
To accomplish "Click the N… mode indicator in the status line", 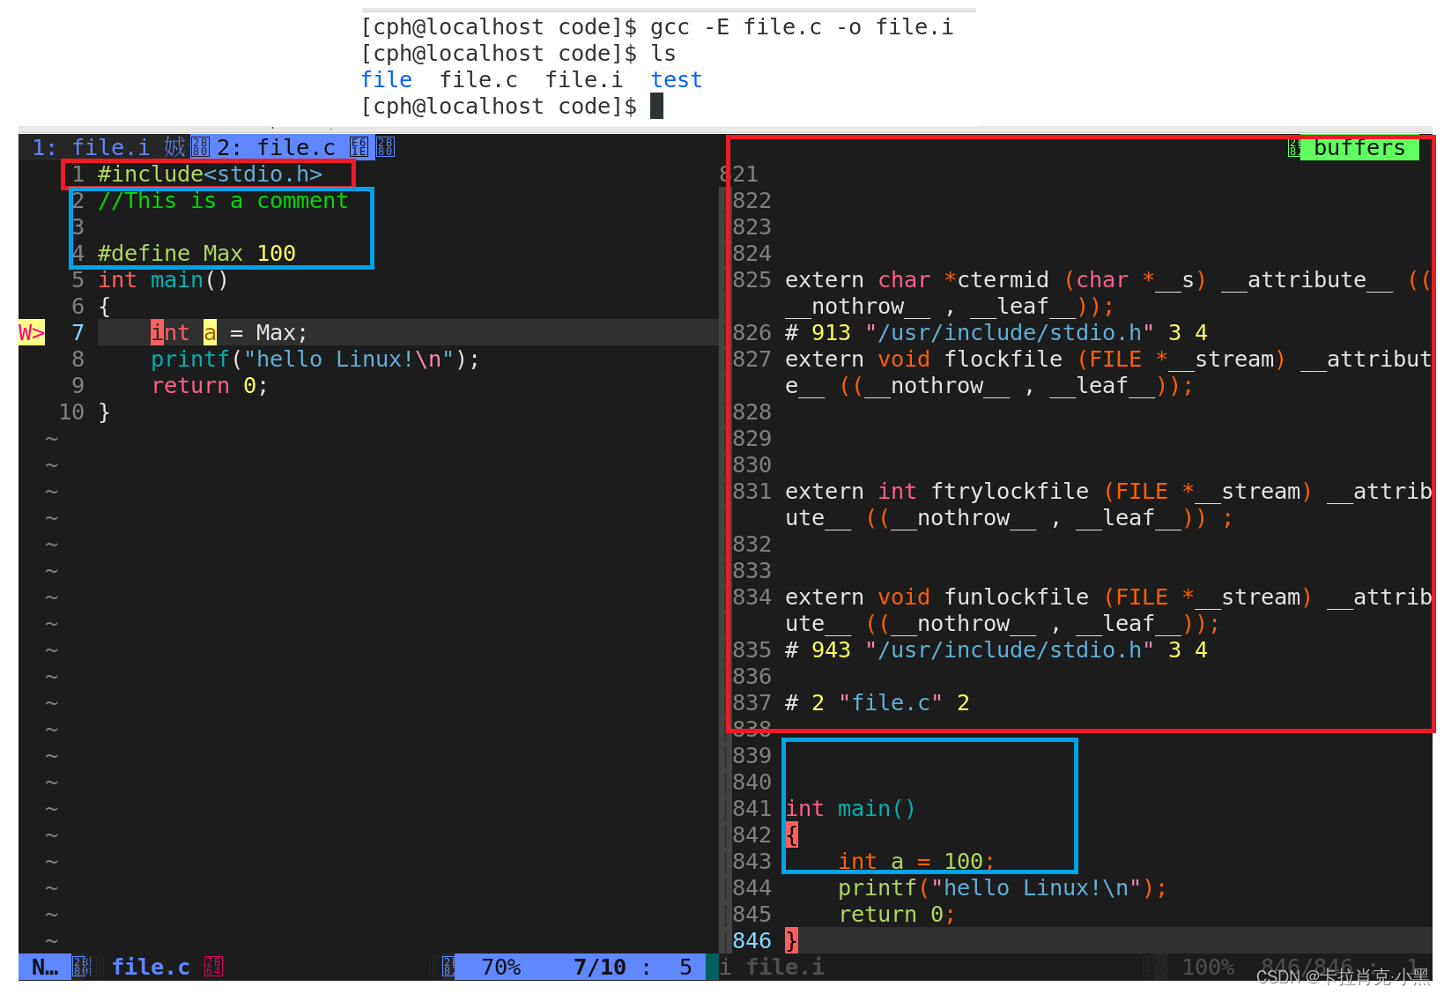I will coord(45,968).
